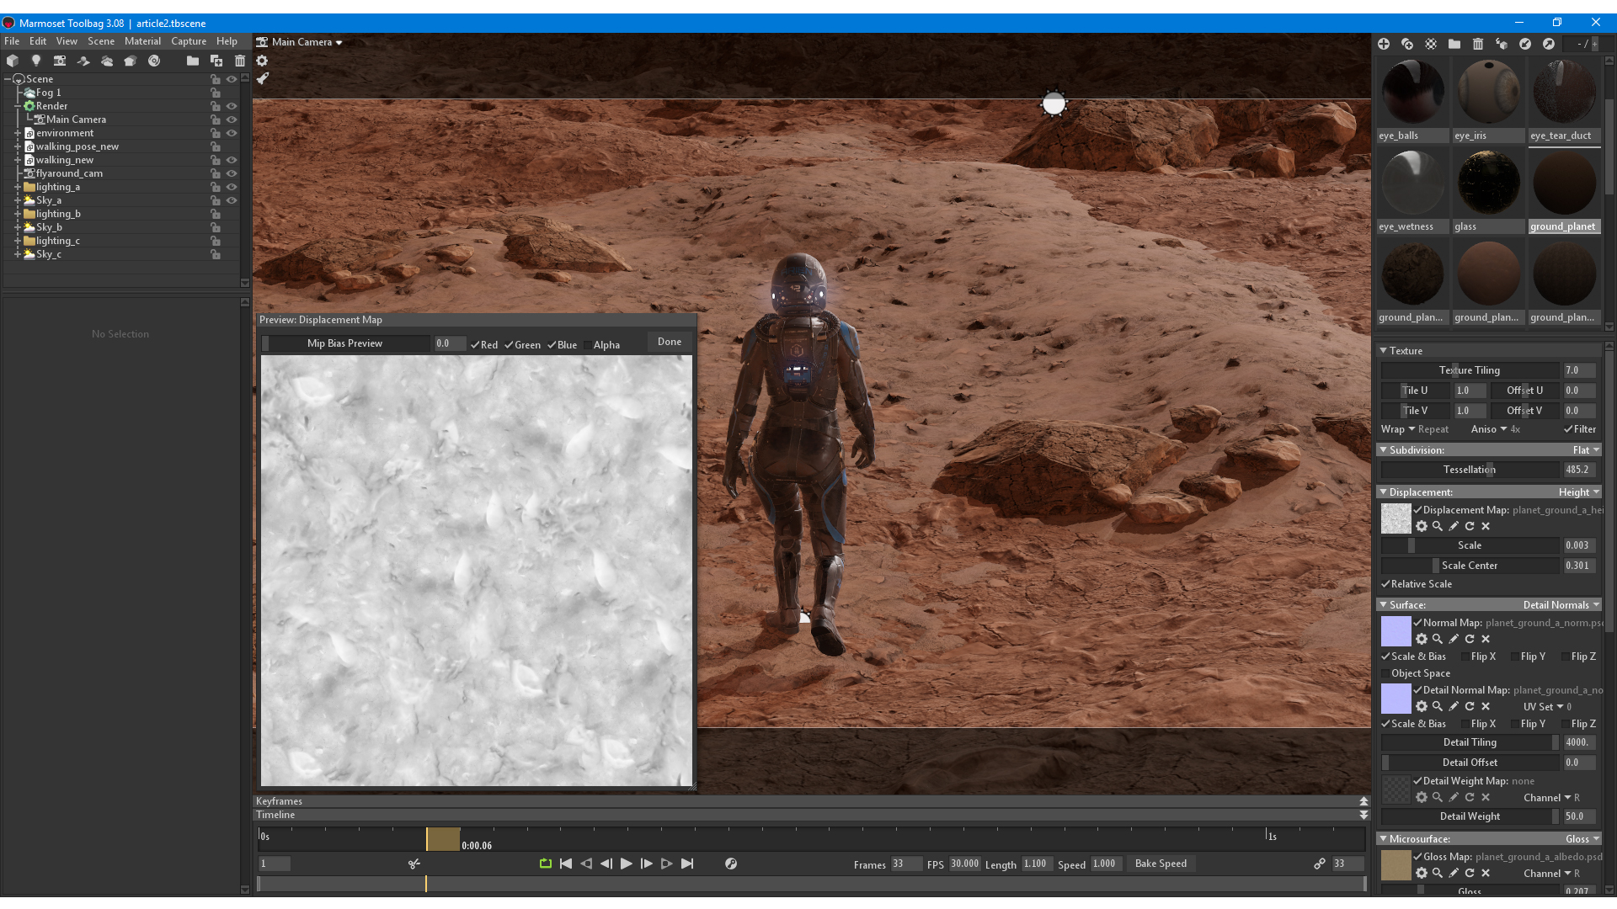Open the Scene menu in menu bar
Viewport: 1617px width, 909px height.
(x=101, y=41)
